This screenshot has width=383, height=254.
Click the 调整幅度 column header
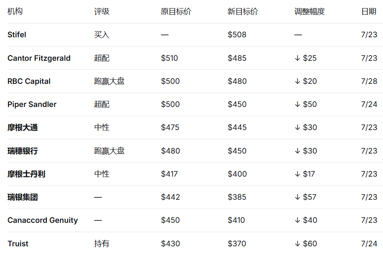[x=309, y=11]
